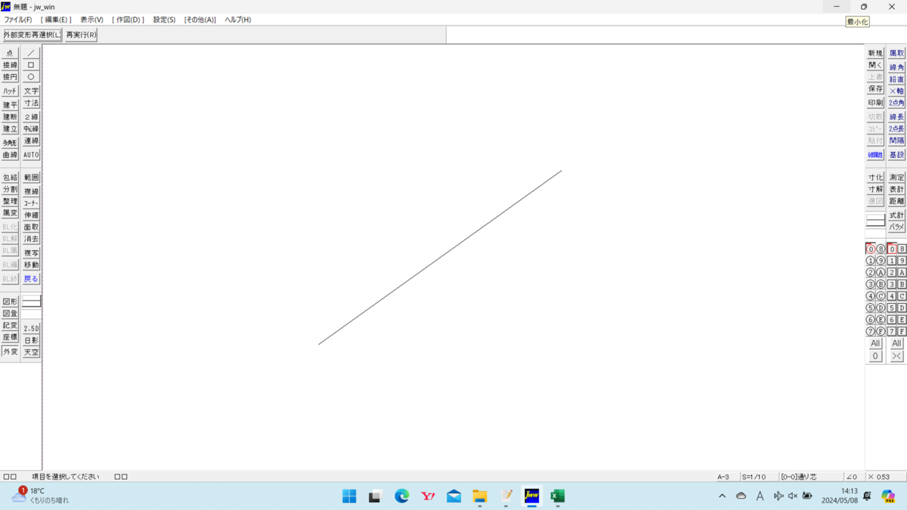The image size is (907, 510).
Task: Open the 作図 drawing menu
Action: pyautogui.click(x=127, y=19)
